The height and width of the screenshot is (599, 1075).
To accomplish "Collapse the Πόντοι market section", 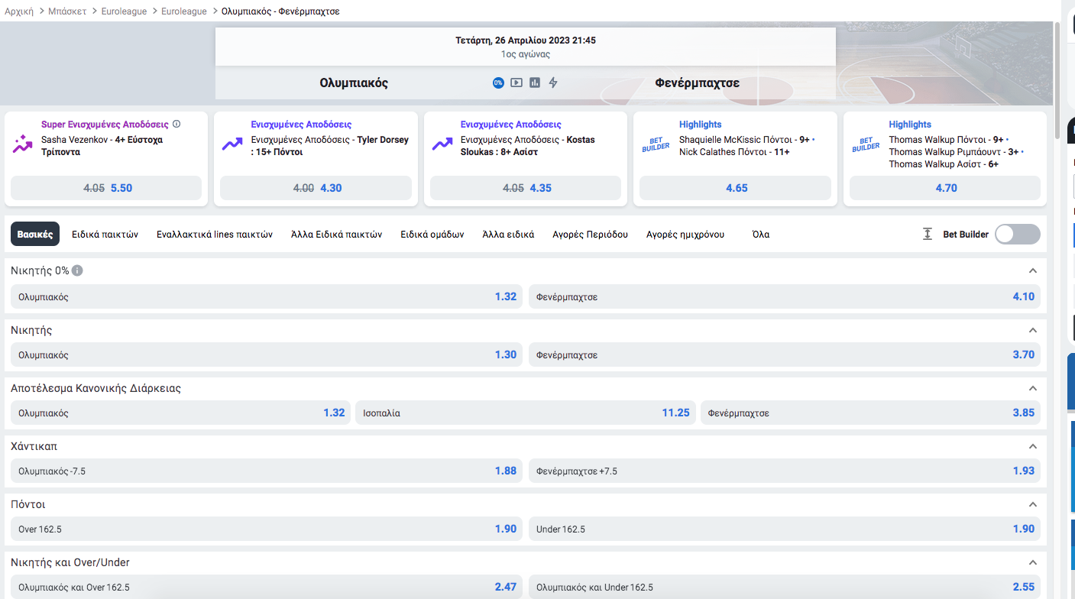I will coord(1033,505).
